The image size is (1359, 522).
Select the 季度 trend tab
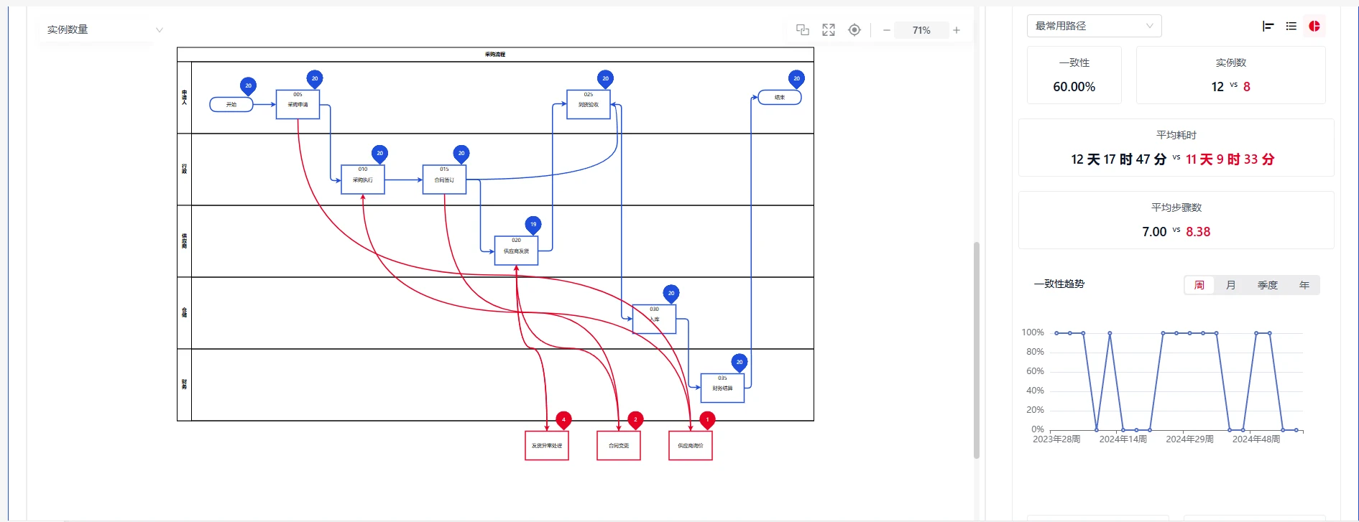click(x=1268, y=285)
